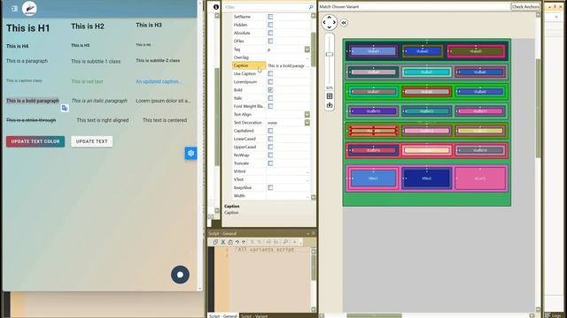
Task: Open the Text Align dropdown arrow
Action: tap(307, 114)
